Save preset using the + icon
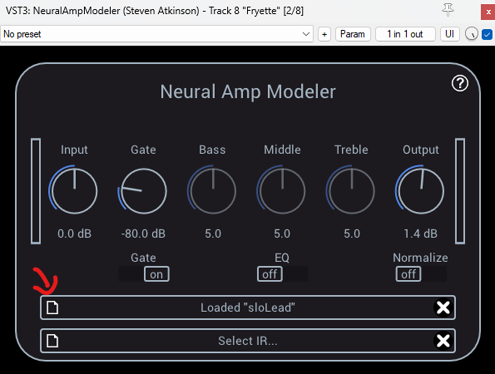Viewport: 495px width, 374px height. click(x=324, y=34)
